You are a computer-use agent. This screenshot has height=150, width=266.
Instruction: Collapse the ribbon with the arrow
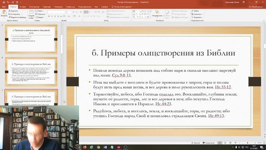pos(264,20)
